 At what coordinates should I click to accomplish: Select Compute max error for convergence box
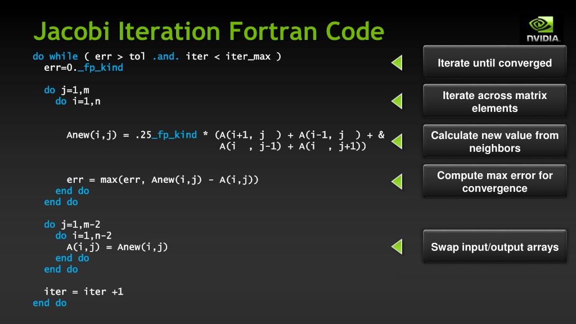494,182
